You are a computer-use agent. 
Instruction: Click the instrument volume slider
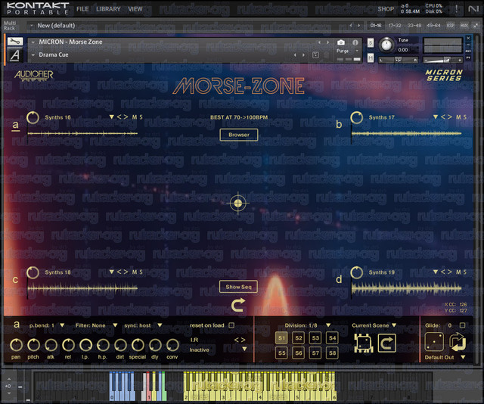443,60
